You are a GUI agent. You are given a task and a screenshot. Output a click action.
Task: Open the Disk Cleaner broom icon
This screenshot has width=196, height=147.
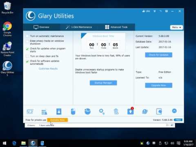[x=59, y=111]
